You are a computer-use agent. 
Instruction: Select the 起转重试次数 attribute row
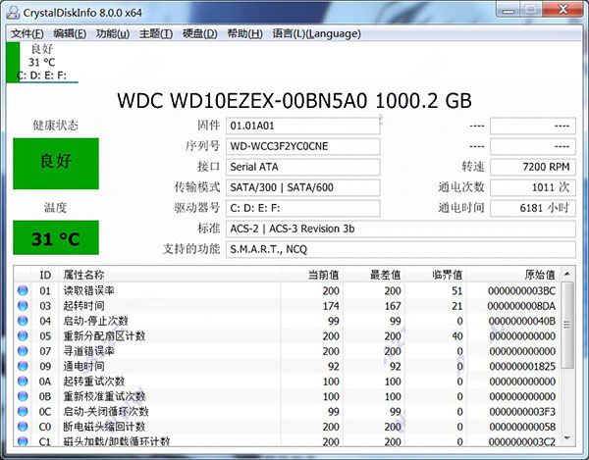(288, 382)
